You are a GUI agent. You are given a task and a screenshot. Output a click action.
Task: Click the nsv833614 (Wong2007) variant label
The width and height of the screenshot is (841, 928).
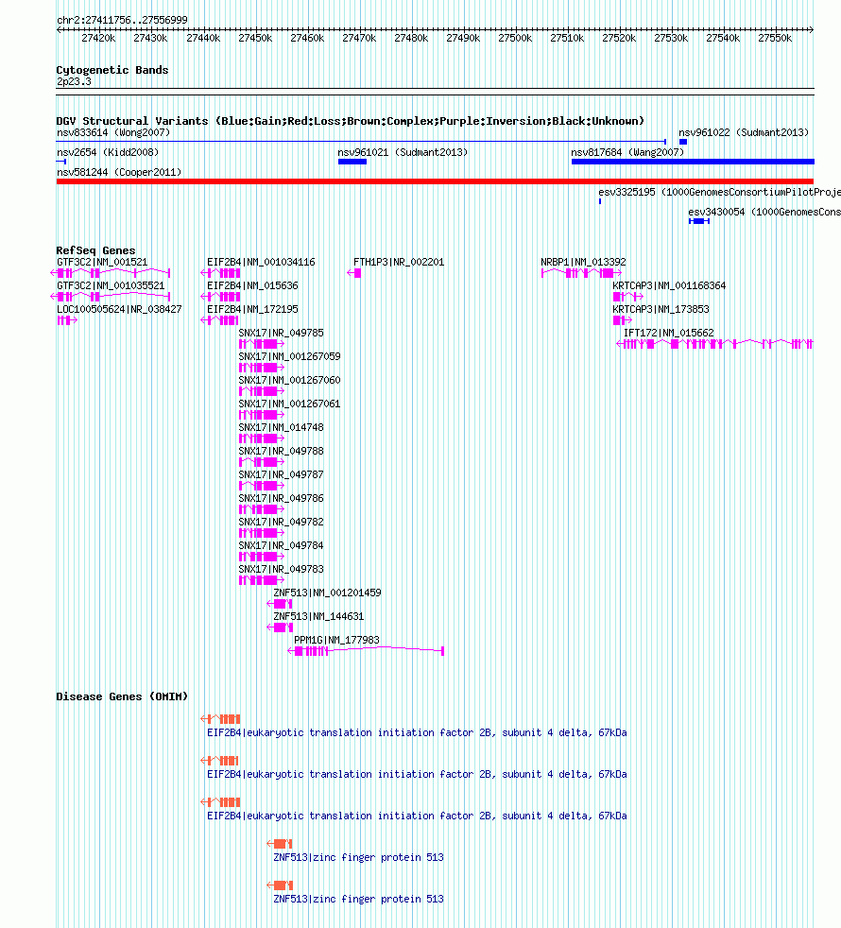[x=113, y=132]
